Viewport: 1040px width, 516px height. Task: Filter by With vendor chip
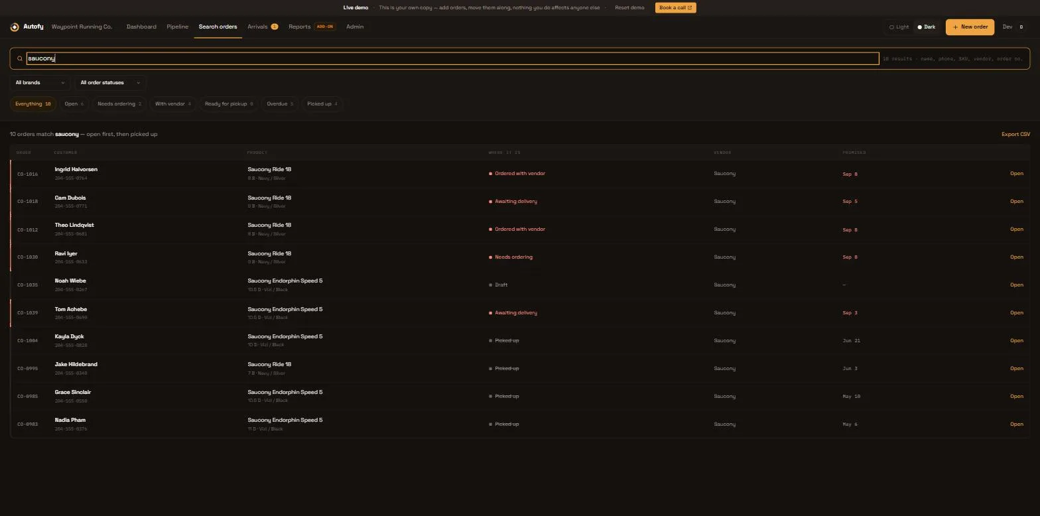tap(172, 104)
